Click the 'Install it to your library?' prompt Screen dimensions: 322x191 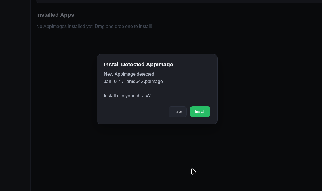pyautogui.click(x=127, y=96)
